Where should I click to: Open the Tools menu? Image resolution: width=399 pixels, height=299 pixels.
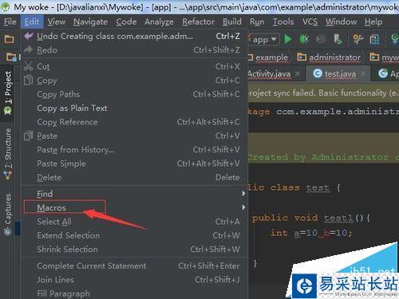coord(283,22)
